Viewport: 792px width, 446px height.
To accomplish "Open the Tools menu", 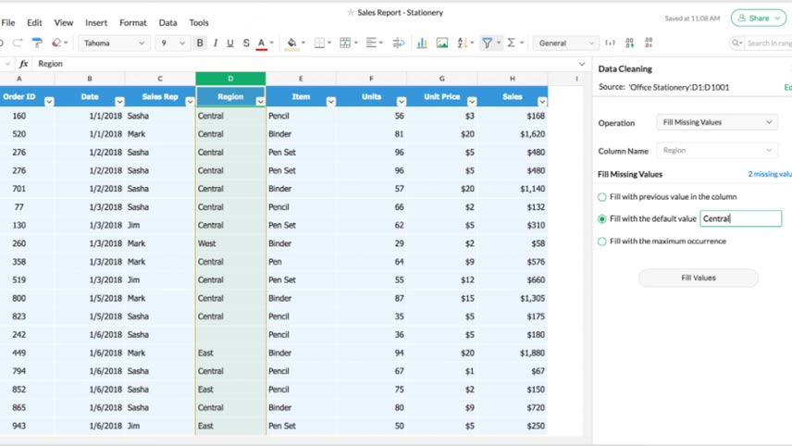I will pyautogui.click(x=199, y=23).
